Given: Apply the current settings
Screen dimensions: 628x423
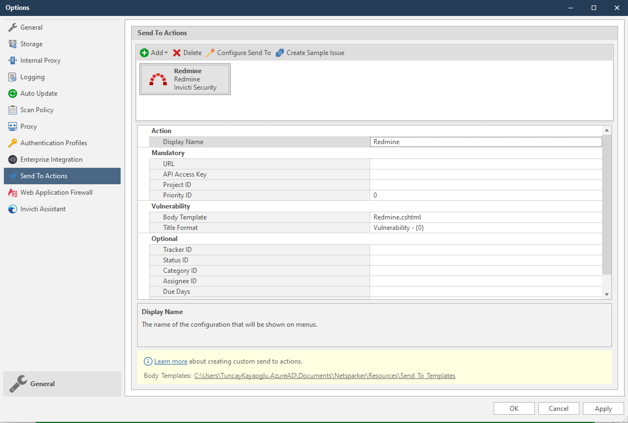Looking at the screenshot, I should [603, 408].
